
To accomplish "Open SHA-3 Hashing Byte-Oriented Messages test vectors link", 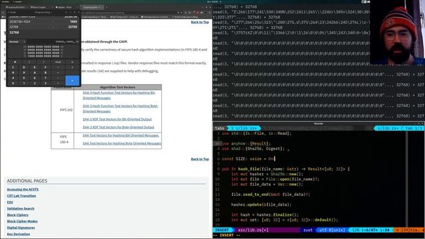I will click(x=120, y=108).
